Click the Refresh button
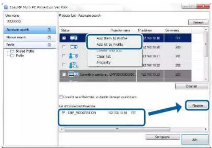 (x=198, y=22)
